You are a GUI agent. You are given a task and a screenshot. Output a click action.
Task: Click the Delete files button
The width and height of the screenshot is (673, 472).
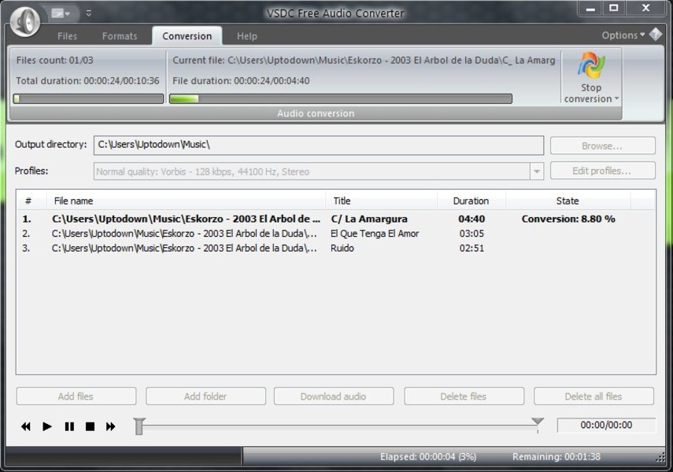pos(464,396)
